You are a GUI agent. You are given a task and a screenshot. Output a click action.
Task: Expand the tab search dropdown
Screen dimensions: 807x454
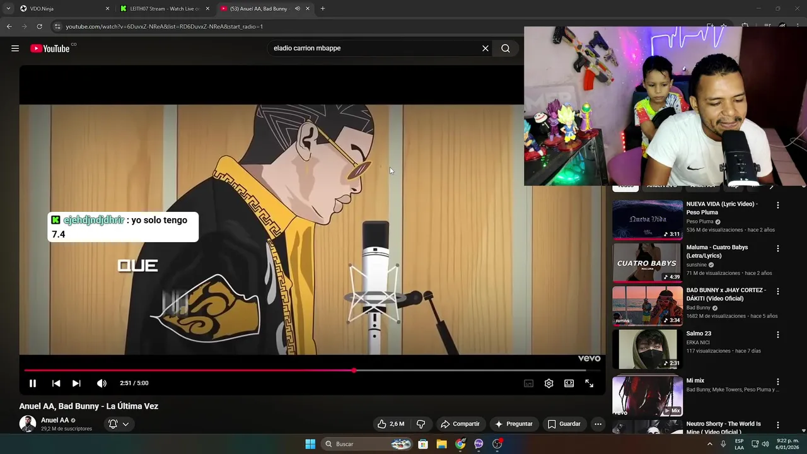click(8, 9)
